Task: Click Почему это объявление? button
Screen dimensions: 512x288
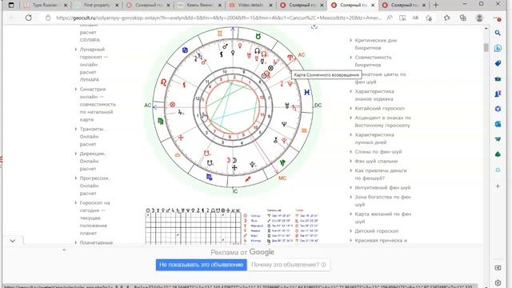Action: tap(289, 265)
